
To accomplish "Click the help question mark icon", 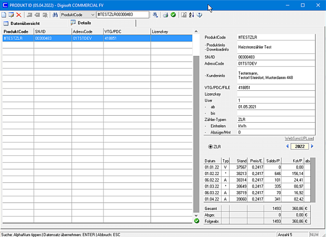I will [x=199, y=15].
